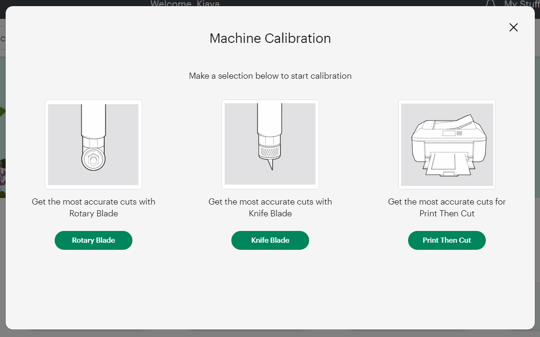Start Print Then Cut calibration button

(x=447, y=240)
